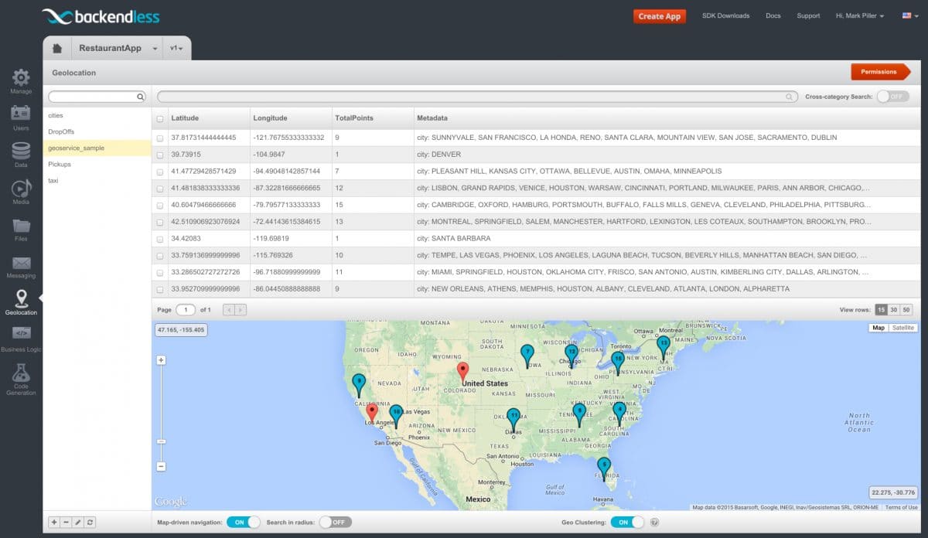
Task: Click the map zoom slider handle
Action: pyautogui.click(x=161, y=441)
